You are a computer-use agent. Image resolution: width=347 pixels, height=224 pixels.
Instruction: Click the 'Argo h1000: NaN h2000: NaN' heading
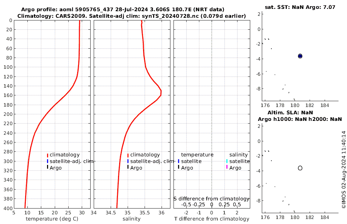pos(300,119)
